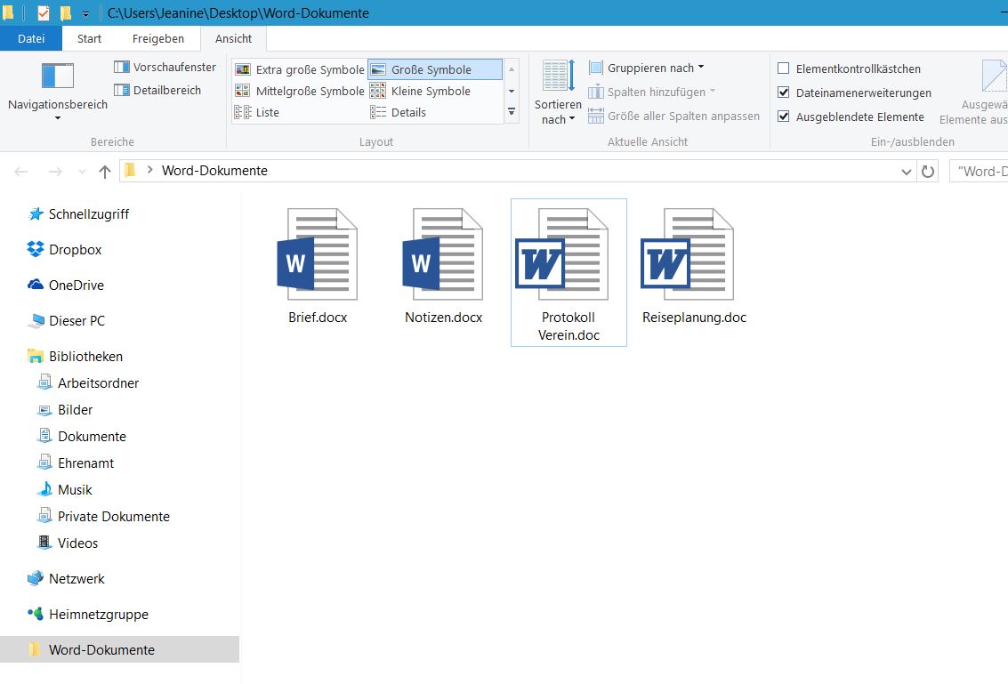Image resolution: width=1008 pixels, height=684 pixels.
Task: Click the search field for Word-Dokumente
Action: 979,172
